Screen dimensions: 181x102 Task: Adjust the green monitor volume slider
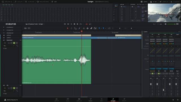coord(171,24)
